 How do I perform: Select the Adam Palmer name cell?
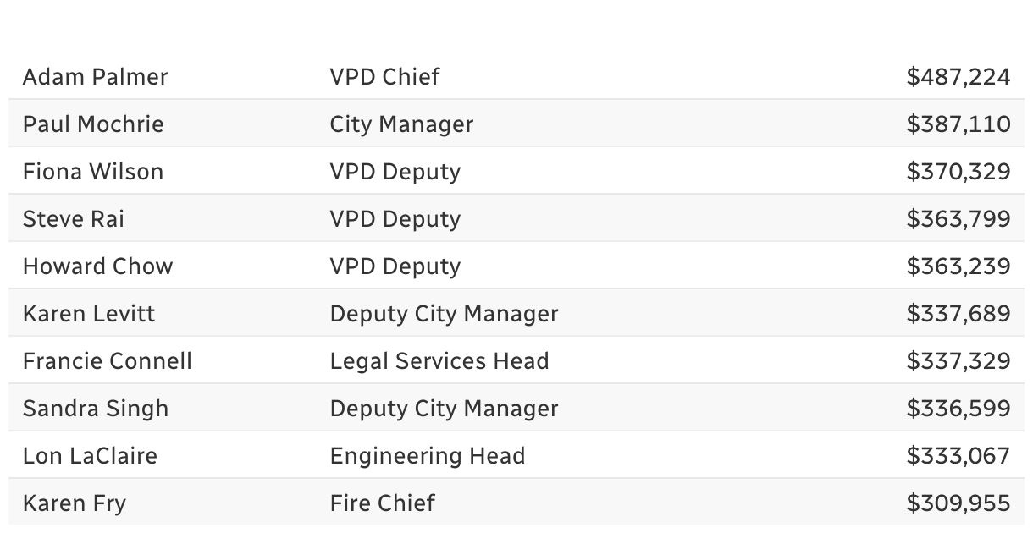[x=95, y=77]
